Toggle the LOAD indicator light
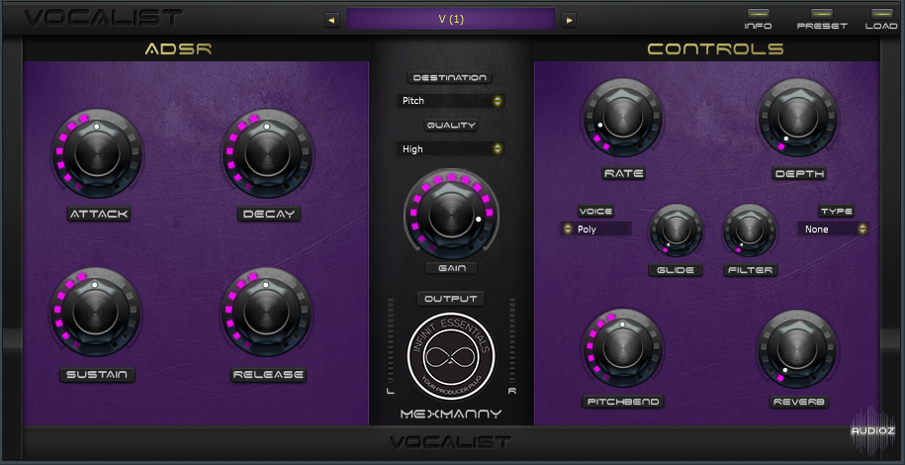This screenshot has height=465, width=905. pyautogui.click(x=881, y=13)
